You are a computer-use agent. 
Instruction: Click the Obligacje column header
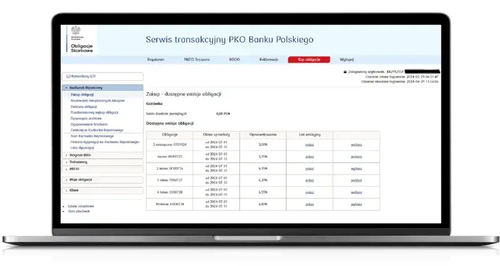click(x=169, y=135)
